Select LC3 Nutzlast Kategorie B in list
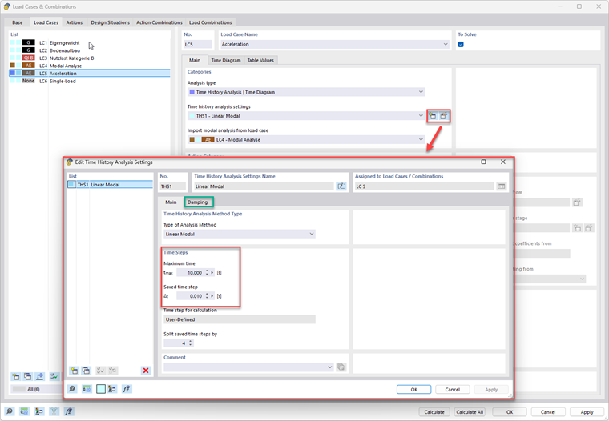Screen dimensions: 609x421 tap(90, 58)
